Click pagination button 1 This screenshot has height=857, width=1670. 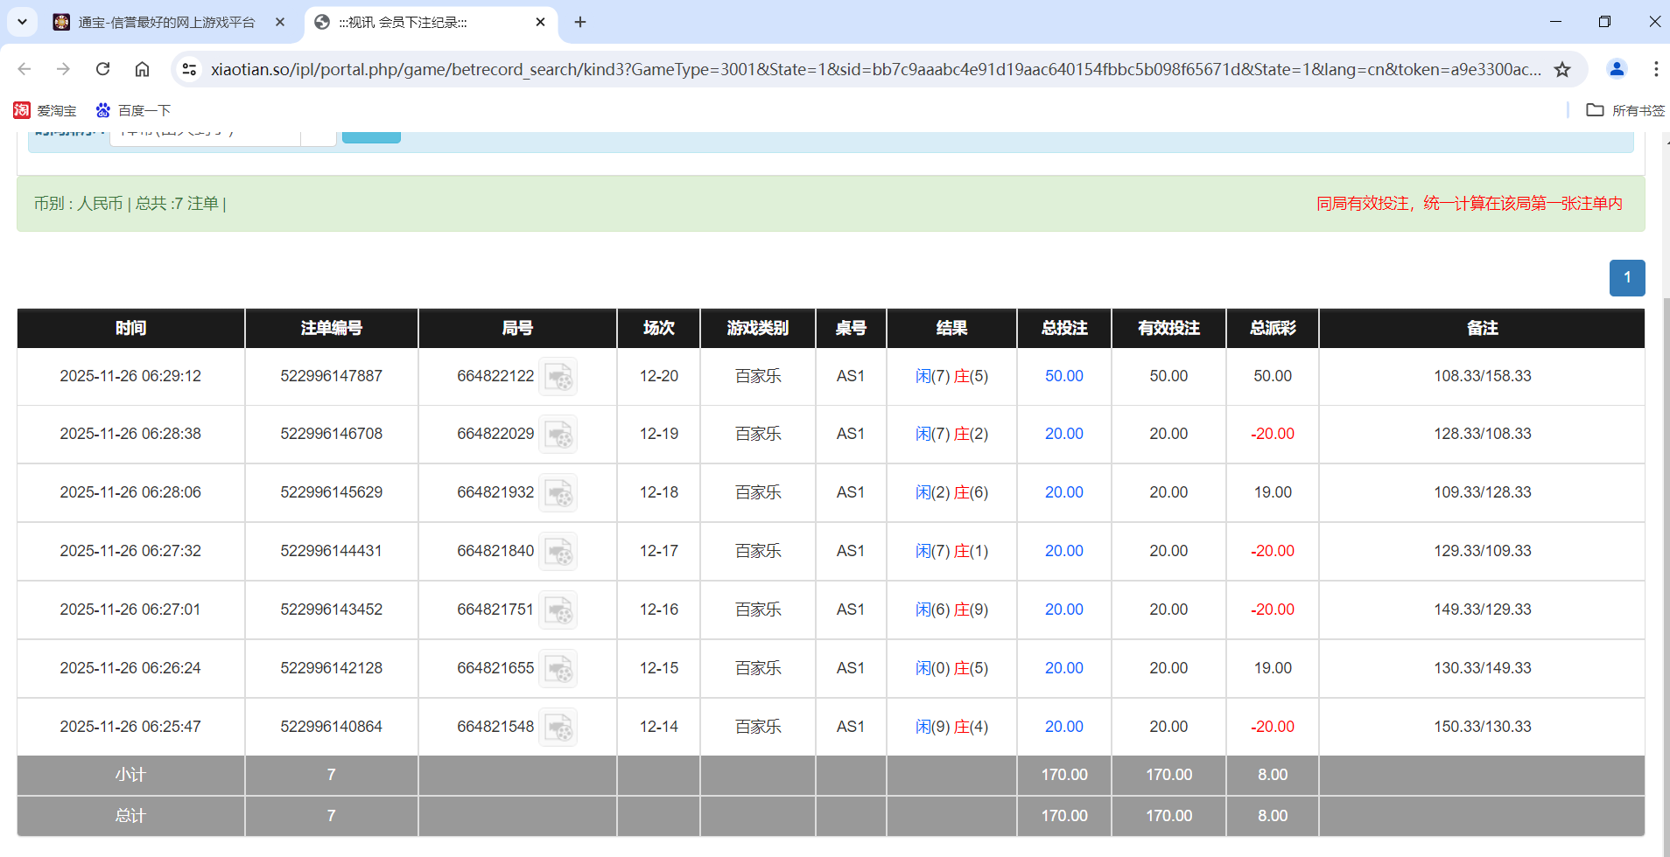(1627, 277)
